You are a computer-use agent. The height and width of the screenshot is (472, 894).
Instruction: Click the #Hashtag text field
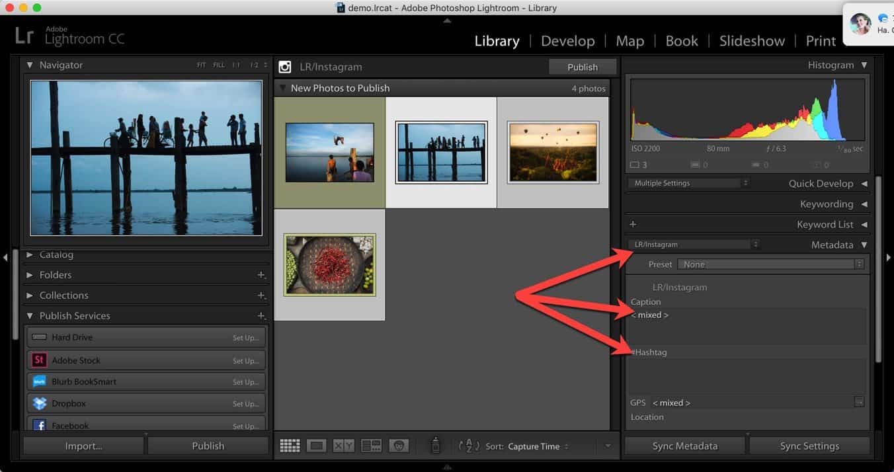tap(747, 377)
